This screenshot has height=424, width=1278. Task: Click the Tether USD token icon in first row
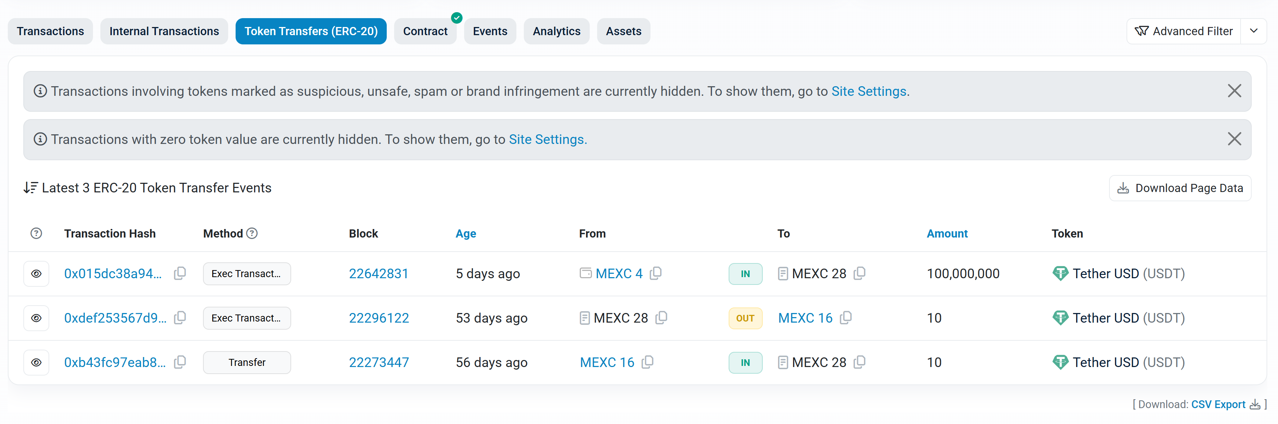click(1060, 273)
